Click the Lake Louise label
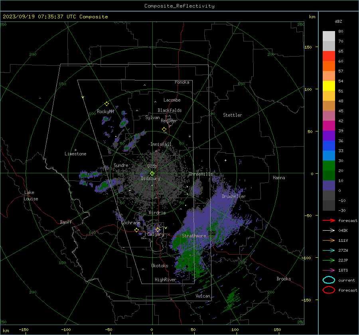The image size is (359, 335). point(31,196)
